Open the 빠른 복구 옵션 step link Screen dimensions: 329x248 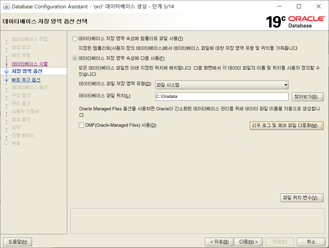pos(26,80)
